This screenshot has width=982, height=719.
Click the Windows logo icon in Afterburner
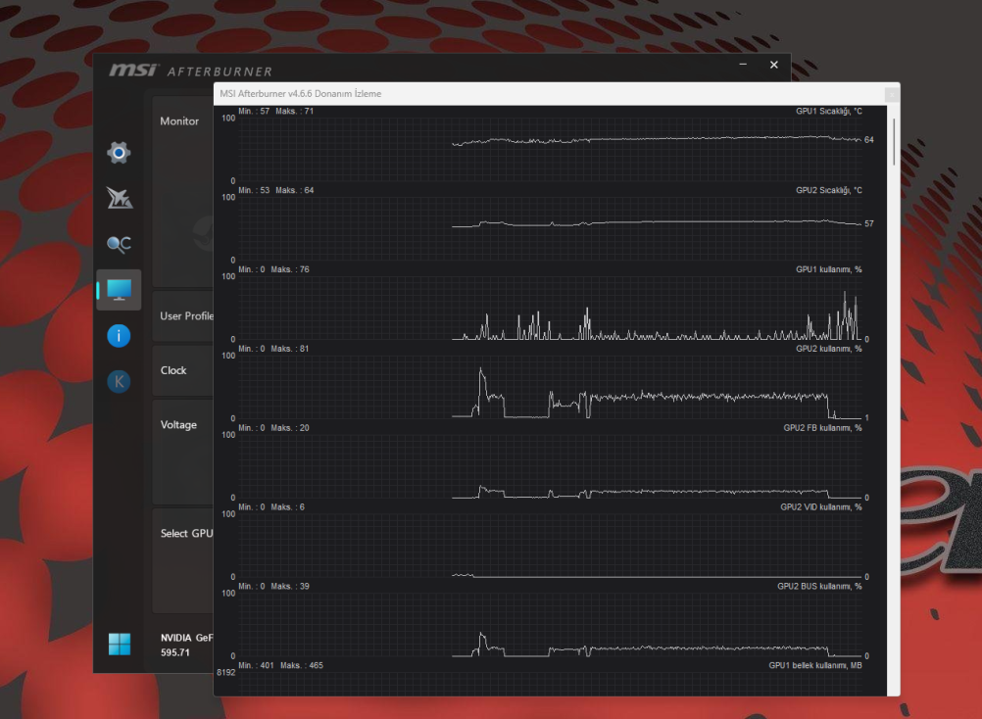[x=119, y=644]
